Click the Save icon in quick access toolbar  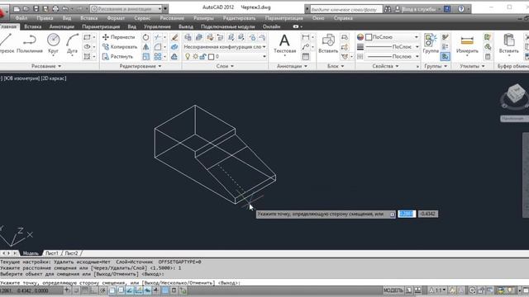[x=36, y=9]
